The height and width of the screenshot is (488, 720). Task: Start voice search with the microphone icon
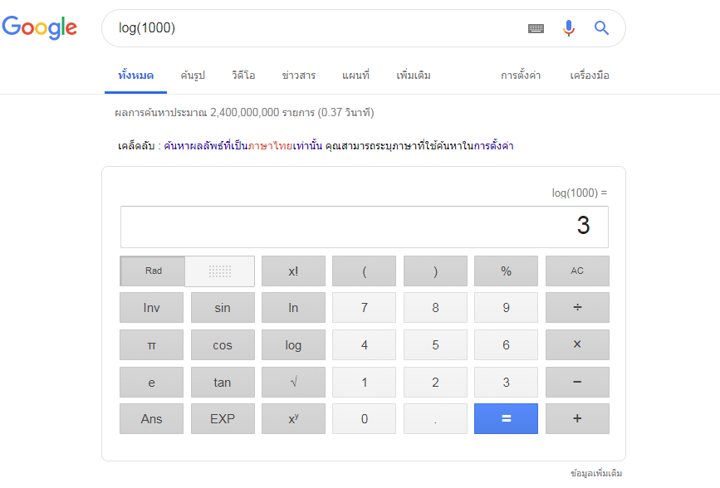tap(569, 28)
